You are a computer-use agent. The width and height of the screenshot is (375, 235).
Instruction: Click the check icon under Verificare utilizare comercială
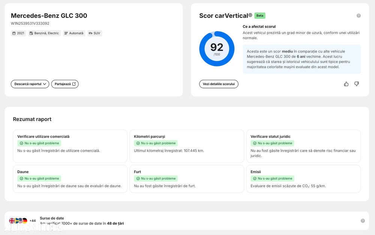(x=21, y=143)
